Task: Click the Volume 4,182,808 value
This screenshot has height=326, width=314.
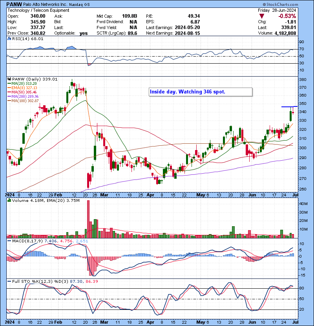Action: [285, 33]
